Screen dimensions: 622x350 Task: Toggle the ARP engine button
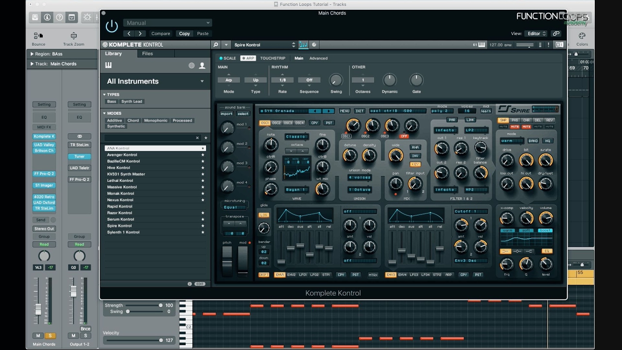(248, 58)
